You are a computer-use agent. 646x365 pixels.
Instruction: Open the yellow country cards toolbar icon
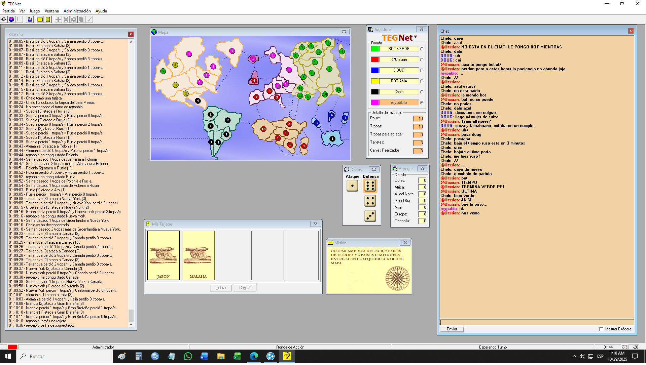(48, 19)
